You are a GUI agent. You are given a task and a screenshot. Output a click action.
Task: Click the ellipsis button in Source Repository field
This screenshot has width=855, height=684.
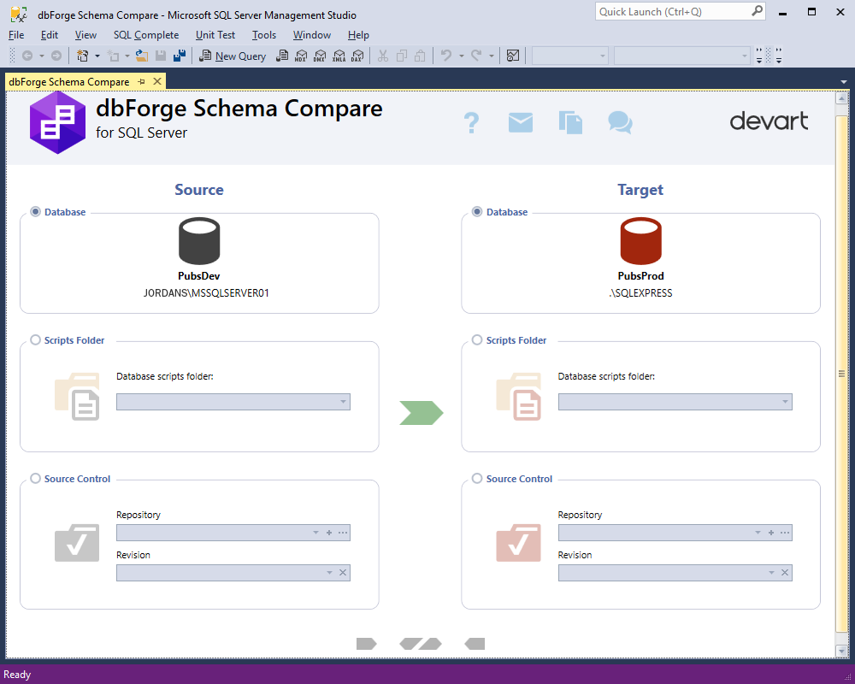tap(343, 533)
